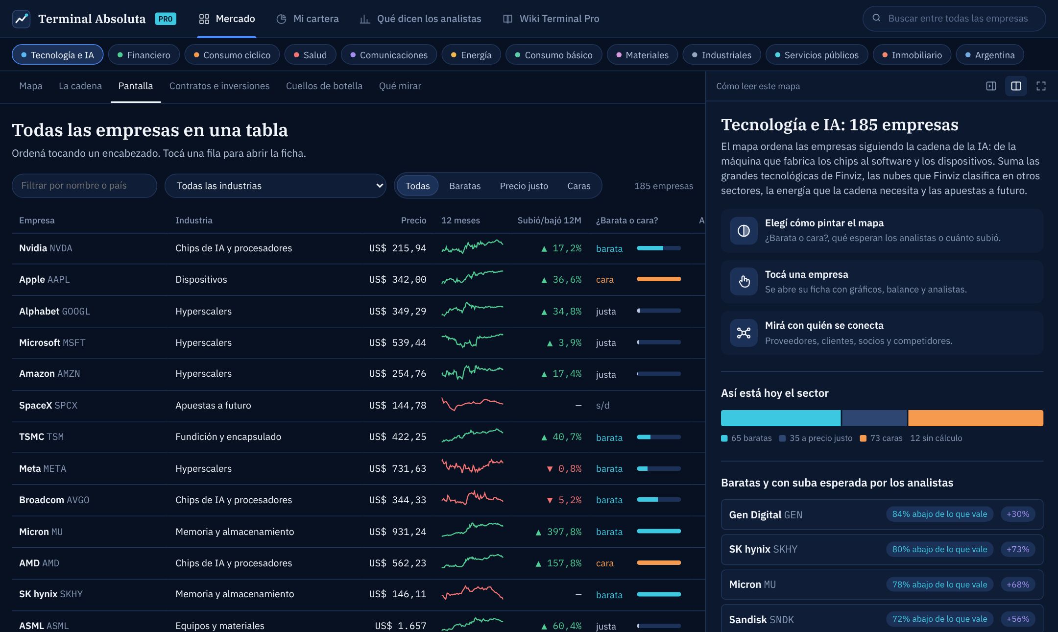
Task: Open the Todas las industrias dropdown
Action: click(275, 186)
